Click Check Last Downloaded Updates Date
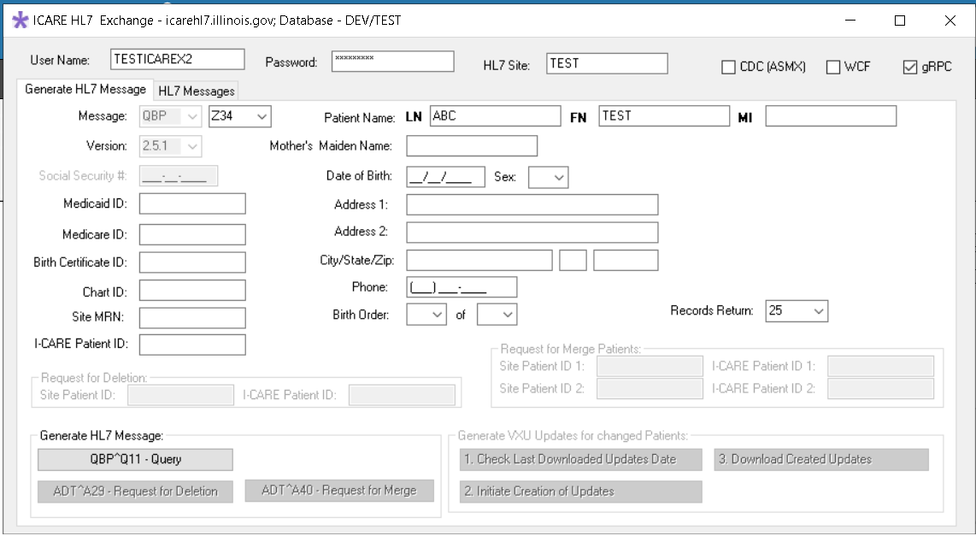Viewport: 976px width, 536px height. click(580, 460)
